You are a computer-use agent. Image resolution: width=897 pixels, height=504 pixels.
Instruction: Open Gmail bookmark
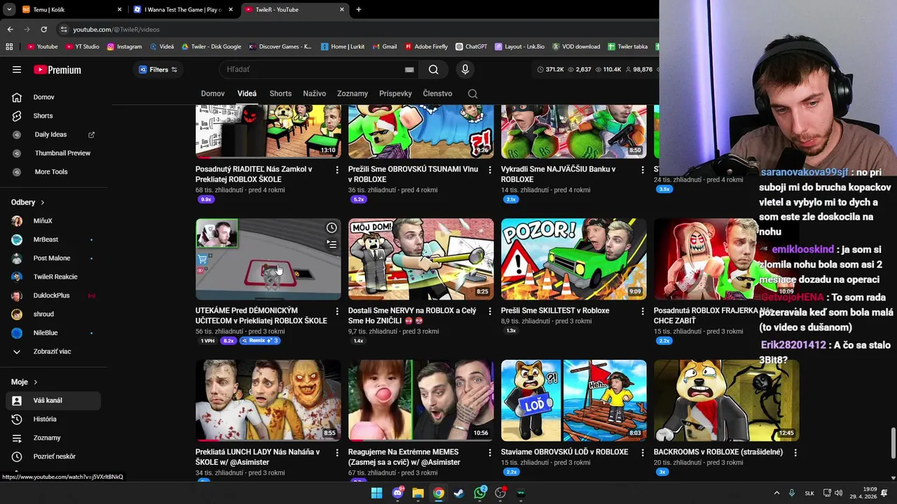(x=384, y=46)
